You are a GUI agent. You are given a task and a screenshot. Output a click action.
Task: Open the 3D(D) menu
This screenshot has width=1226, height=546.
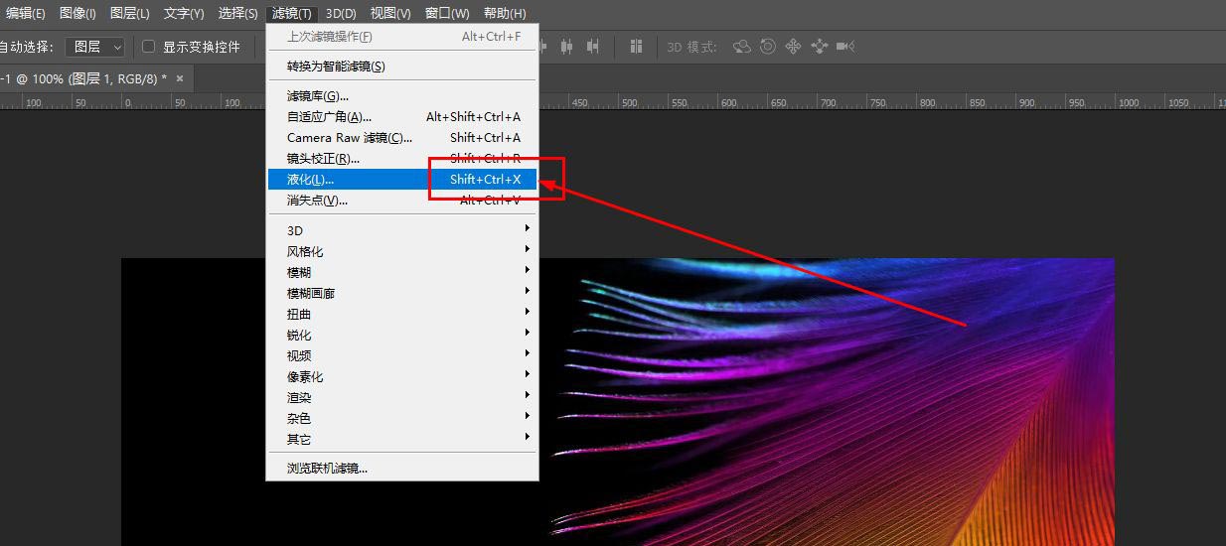tap(341, 13)
